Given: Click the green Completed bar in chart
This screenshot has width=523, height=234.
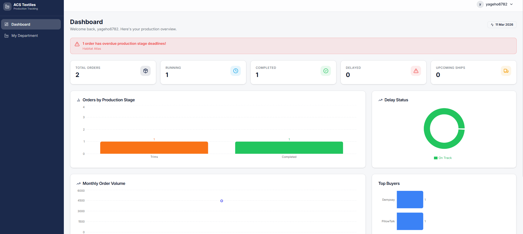Looking at the screenshot, I should click(289, 148).
